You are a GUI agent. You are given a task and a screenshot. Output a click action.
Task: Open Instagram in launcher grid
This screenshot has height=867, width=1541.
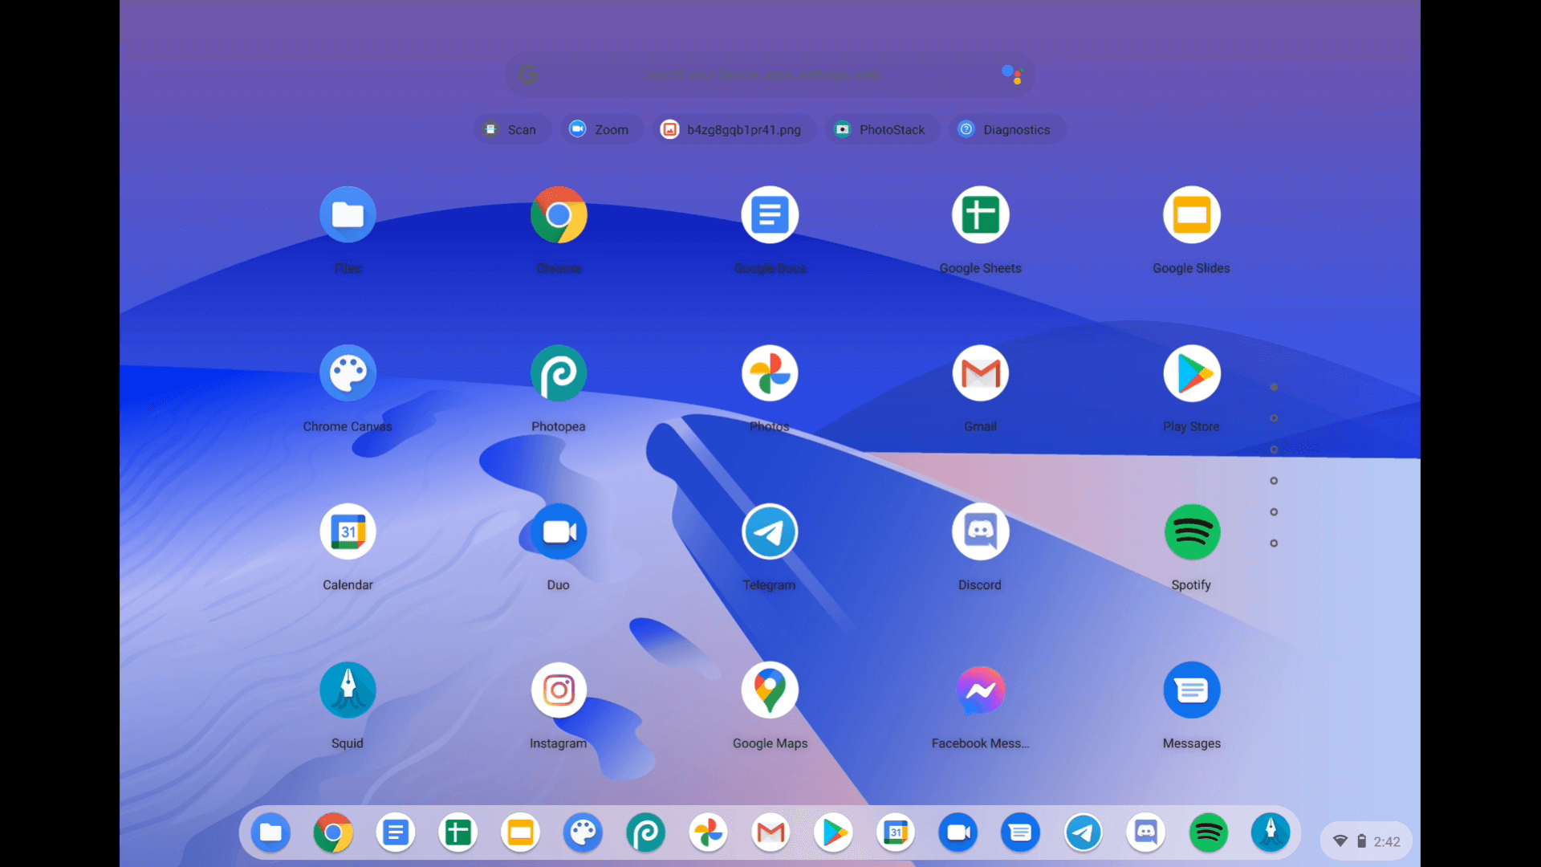[559, 690]
